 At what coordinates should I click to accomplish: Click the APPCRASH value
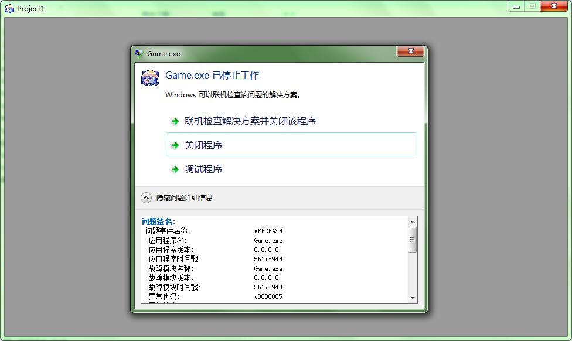(x=268, y=231)
